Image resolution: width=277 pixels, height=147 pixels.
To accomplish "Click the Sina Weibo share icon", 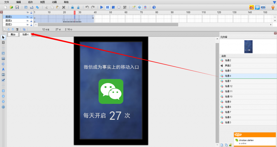I will (x=251, y=7).
